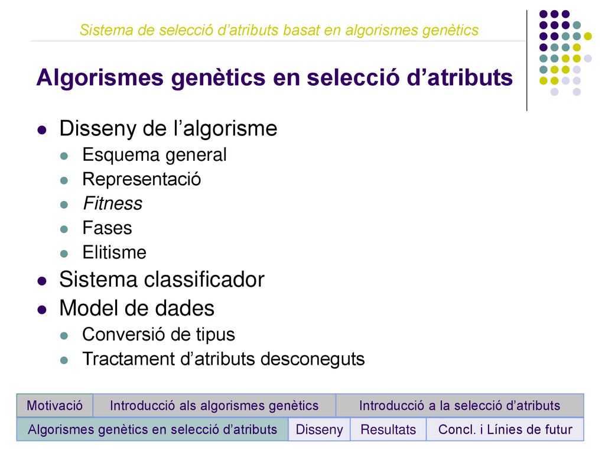Go to Introducció als algorismes genètics section

(x=214, y=406)
